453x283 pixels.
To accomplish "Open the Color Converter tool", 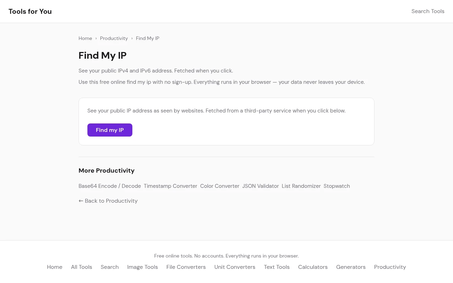I will click(x=220, y=186).
